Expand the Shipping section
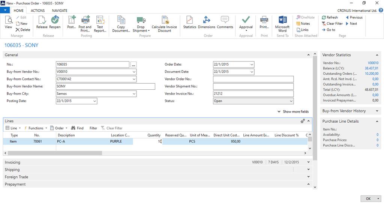Viewport: 384px width, 203px height. pyautogui.click(x=308, y=169)
